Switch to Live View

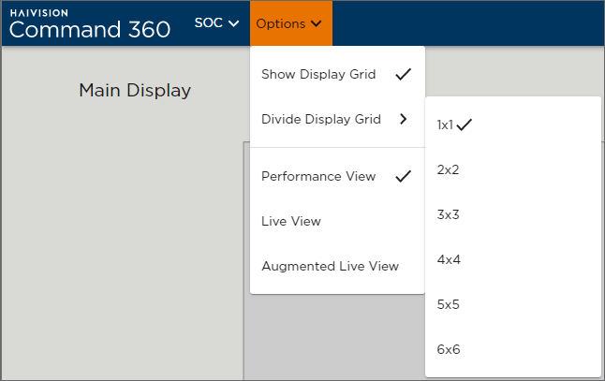coord(291,221)
